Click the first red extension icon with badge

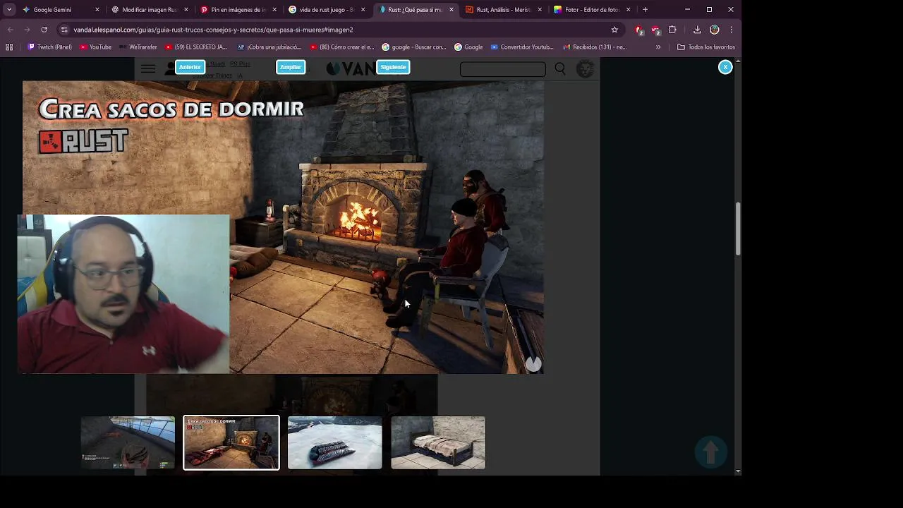pyautogui.click(x=639, y=30)
